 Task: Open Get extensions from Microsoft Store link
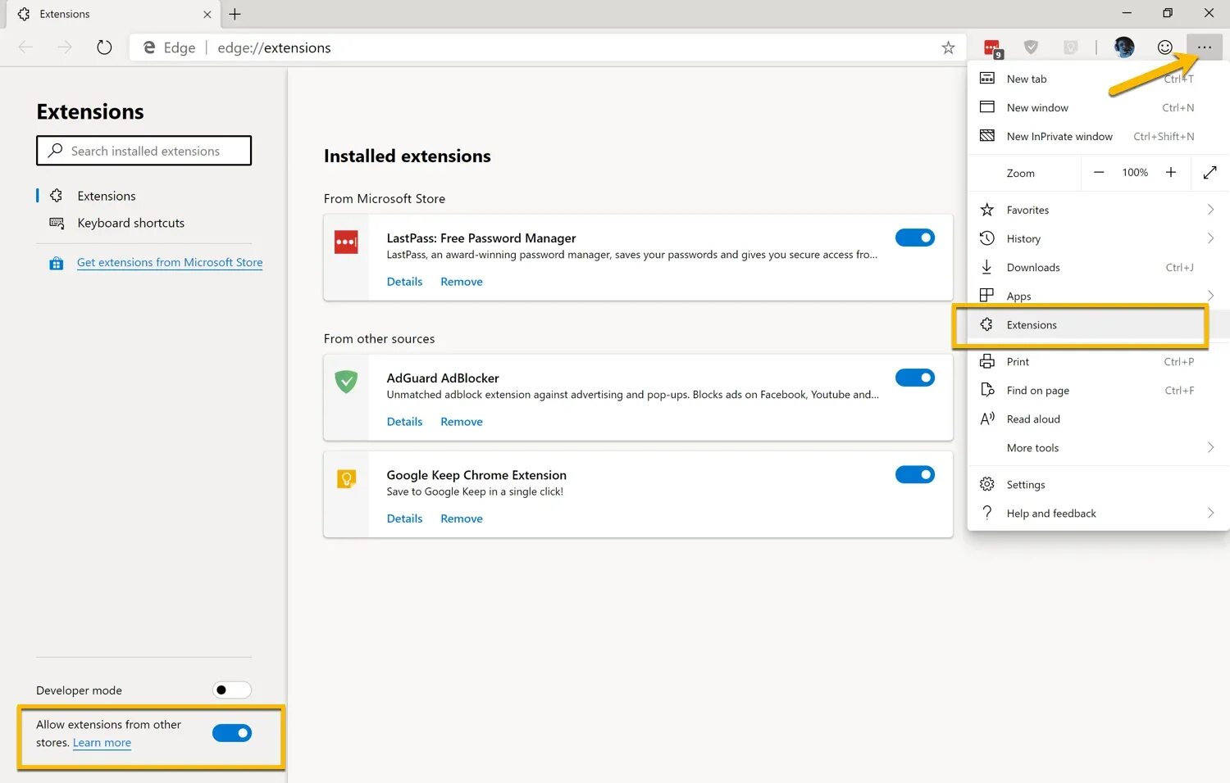click(170, 262)
